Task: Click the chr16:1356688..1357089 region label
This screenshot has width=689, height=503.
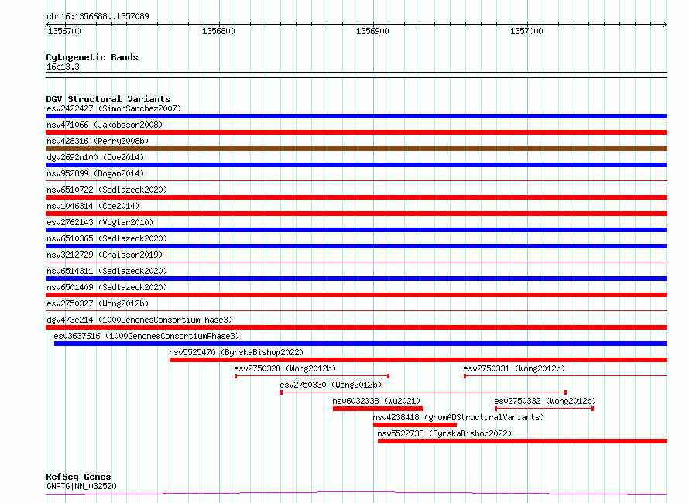Action: point(98,16)
